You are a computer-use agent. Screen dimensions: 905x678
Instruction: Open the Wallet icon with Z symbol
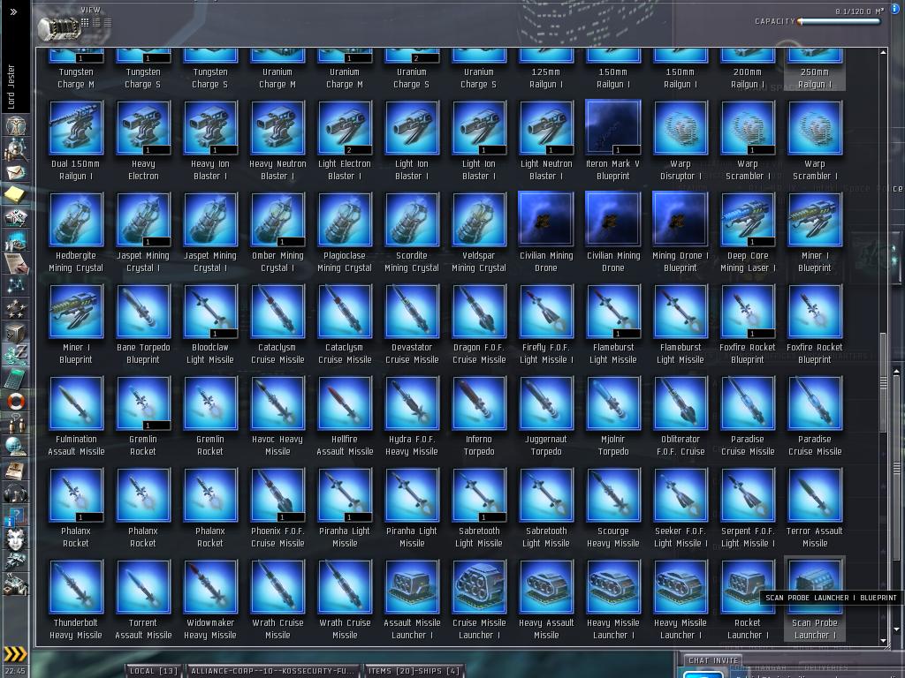tap(16, 355)
